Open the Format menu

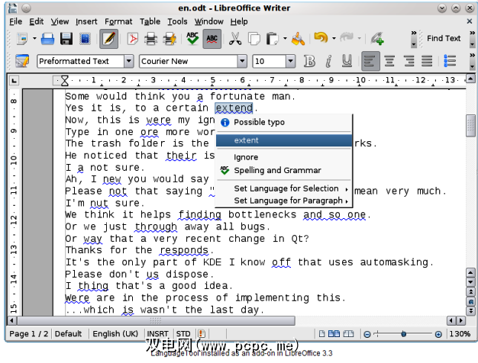[x=118, y=21]
